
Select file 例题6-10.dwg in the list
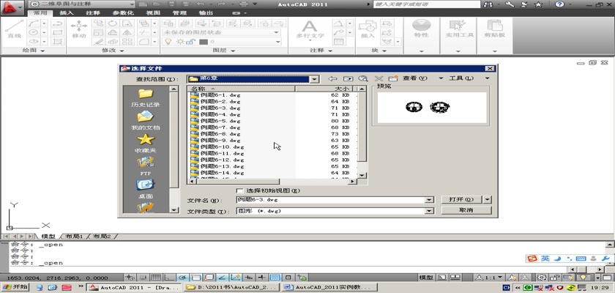222,146
